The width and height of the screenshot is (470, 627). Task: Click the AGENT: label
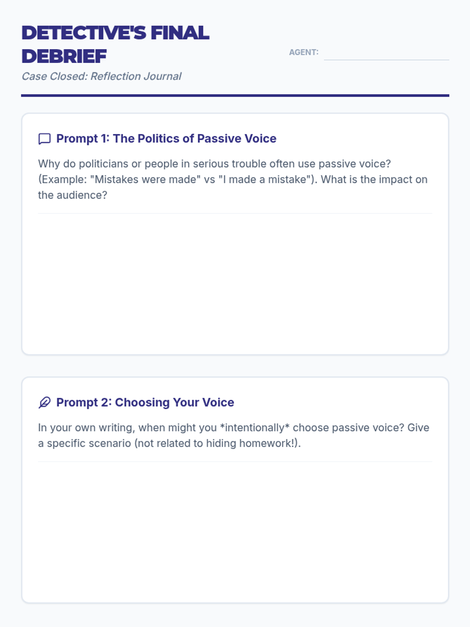(304, 52)
